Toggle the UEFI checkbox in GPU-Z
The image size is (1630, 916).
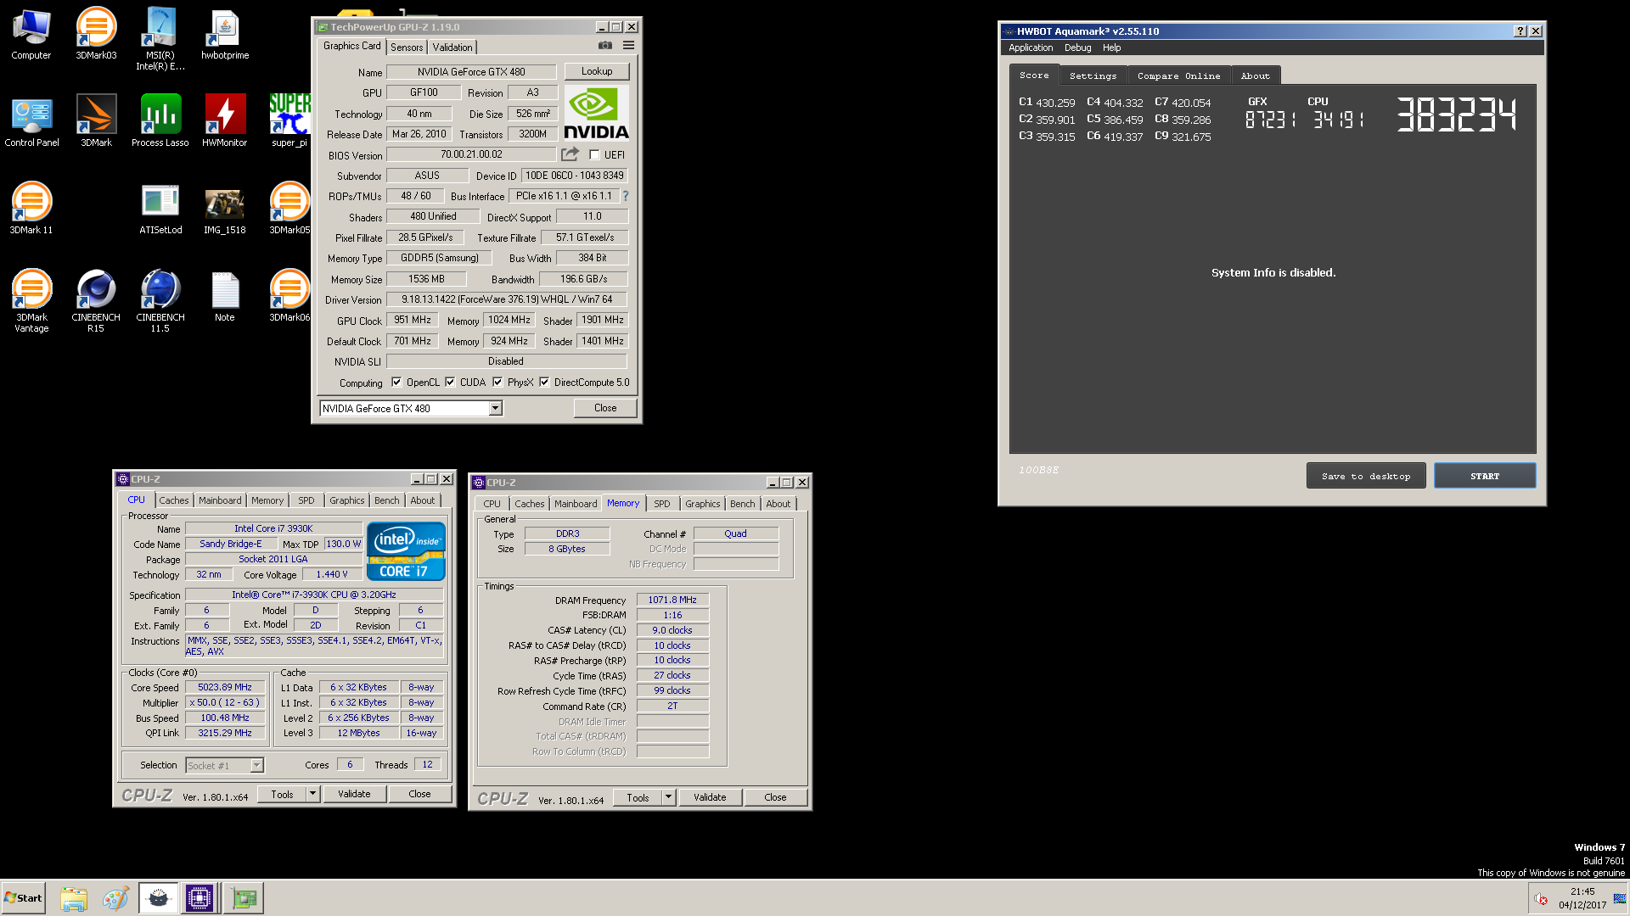[x=594, y=155]
